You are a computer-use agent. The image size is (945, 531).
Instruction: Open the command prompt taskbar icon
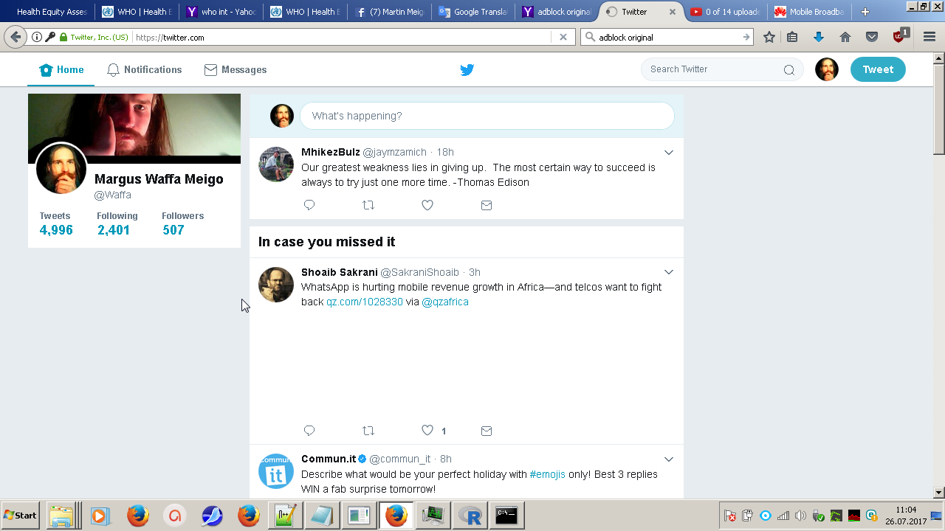click(x=506, y=516)
